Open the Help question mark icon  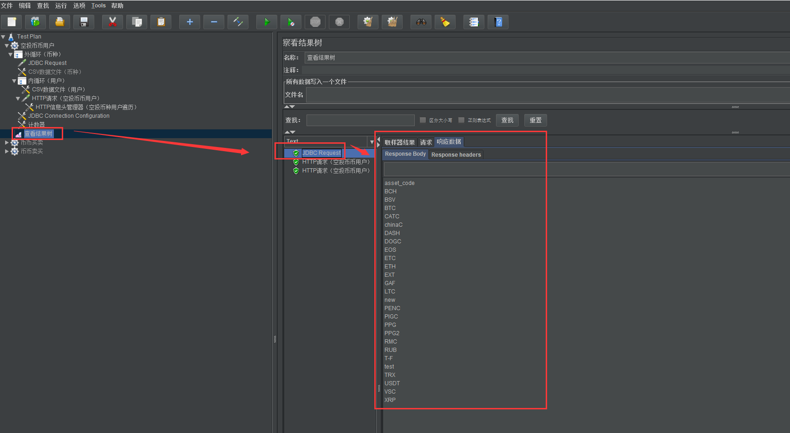click(x=498, y=22)
